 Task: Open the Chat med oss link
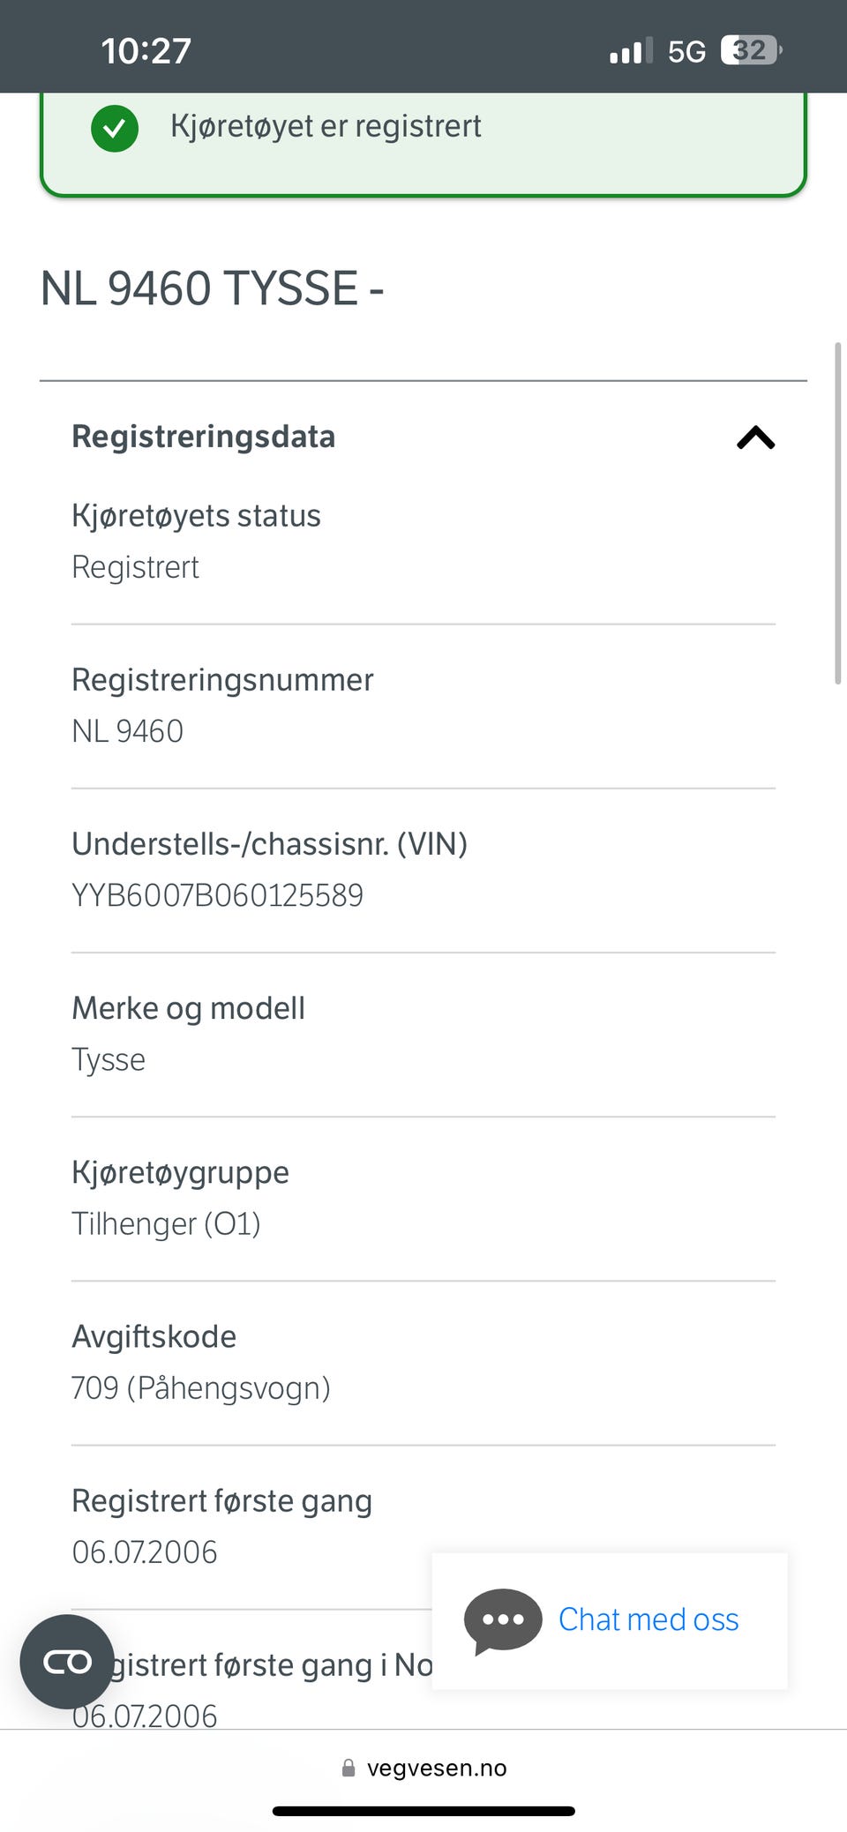pos(648,1619)
